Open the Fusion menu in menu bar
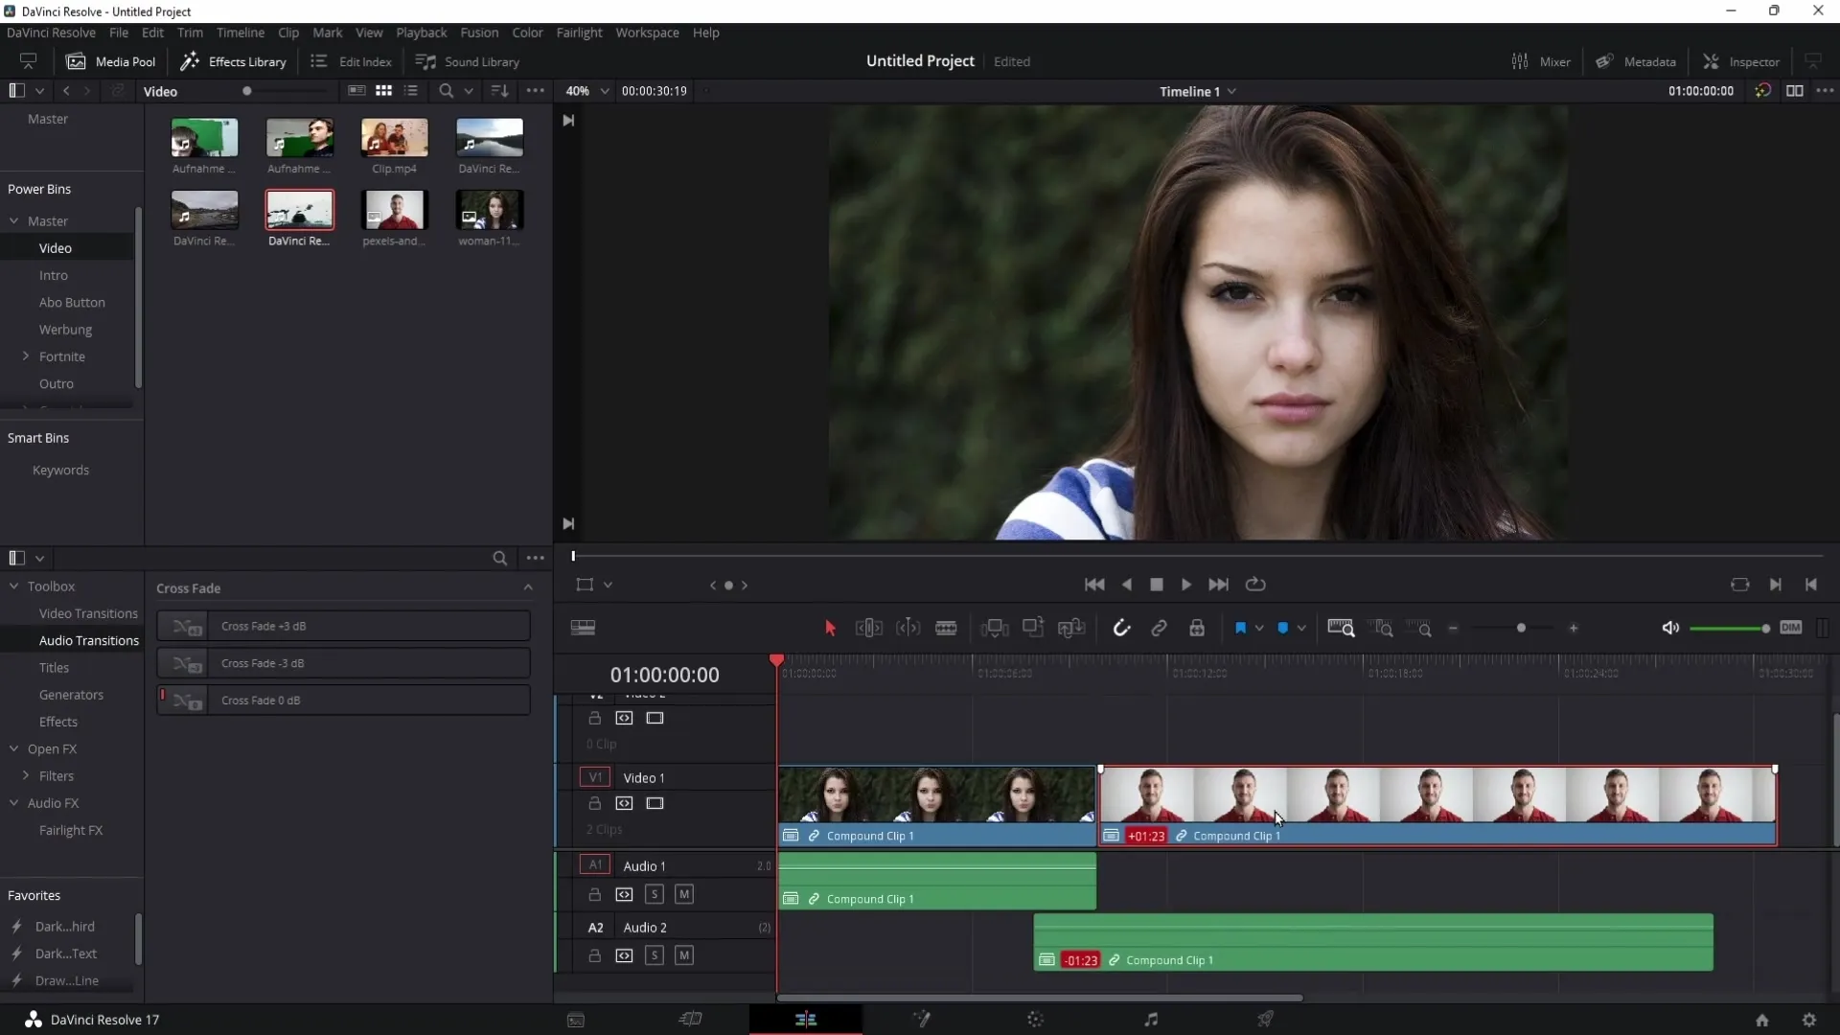Screen dimensions: 1840x1035 tap(479, 32)
